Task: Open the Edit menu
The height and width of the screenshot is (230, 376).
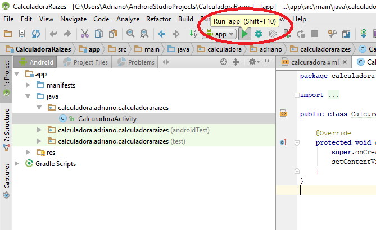Action: (26, 19)
